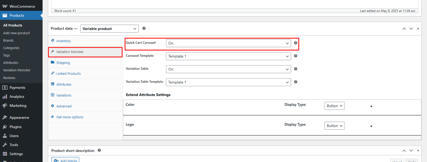Click the Add Media button
This screenshot has height=162, width=427.
pyautogui.click(x=65, y=160)
